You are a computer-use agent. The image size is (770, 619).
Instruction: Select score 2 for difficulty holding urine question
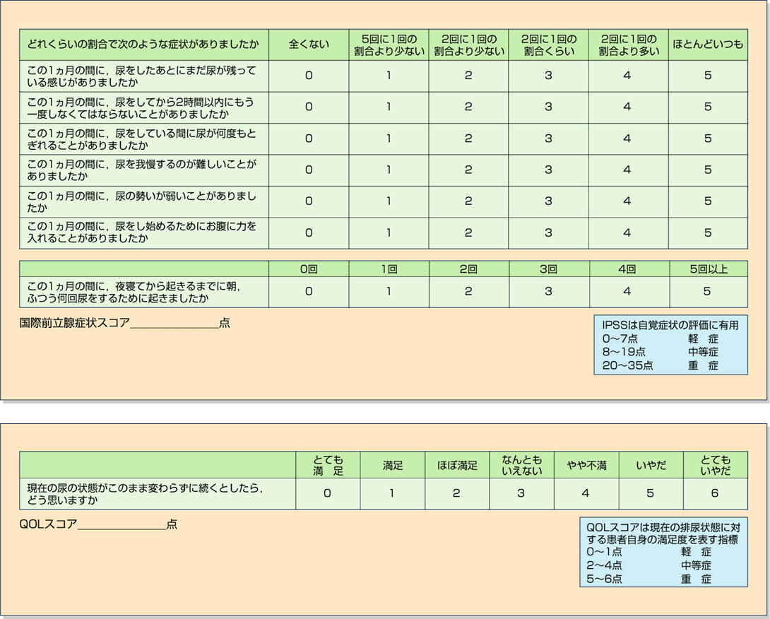click(468, 170)
